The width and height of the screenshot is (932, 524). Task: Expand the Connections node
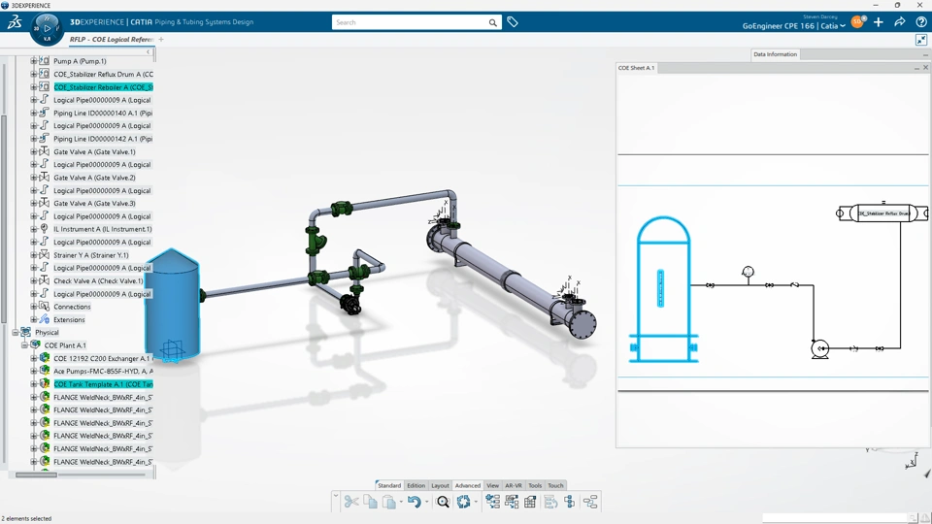click(x=34, y=307)
